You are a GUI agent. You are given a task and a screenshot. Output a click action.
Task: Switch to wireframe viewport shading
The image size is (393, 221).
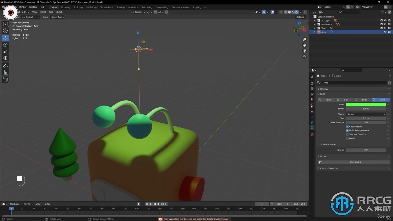[x=286, y=12]
